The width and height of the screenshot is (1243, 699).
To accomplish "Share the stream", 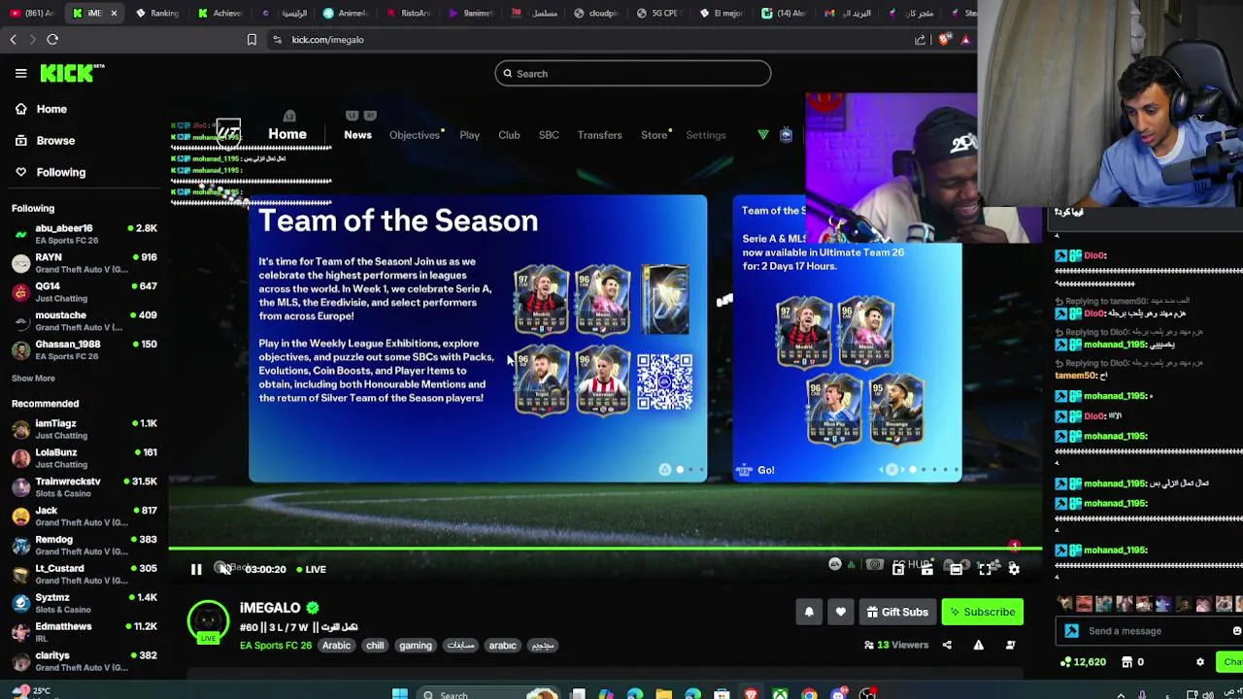I will point(947,645).
